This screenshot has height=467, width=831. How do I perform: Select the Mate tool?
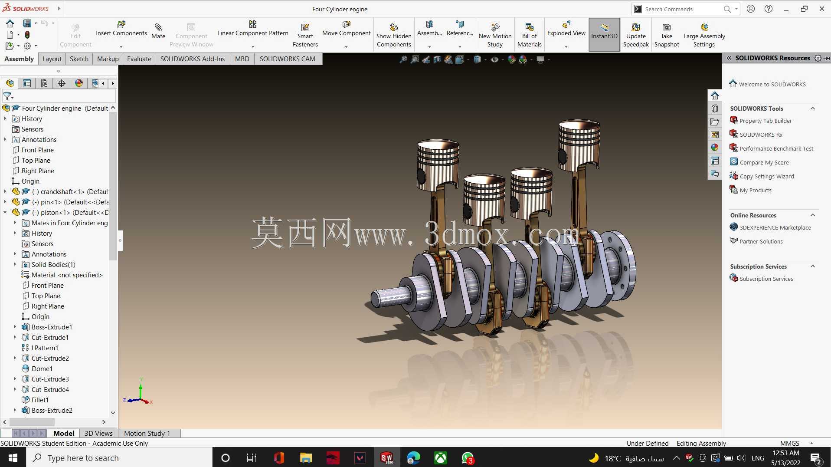coord(158,31)
